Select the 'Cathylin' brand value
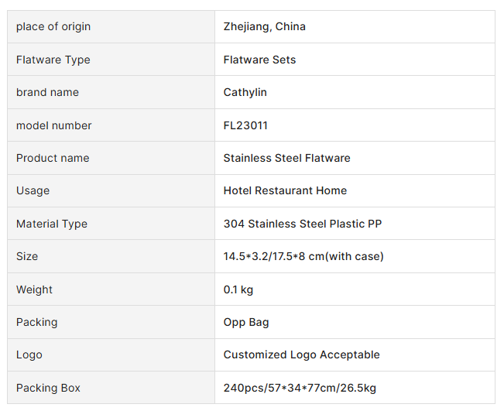The image size is (504, 411). 245,92
